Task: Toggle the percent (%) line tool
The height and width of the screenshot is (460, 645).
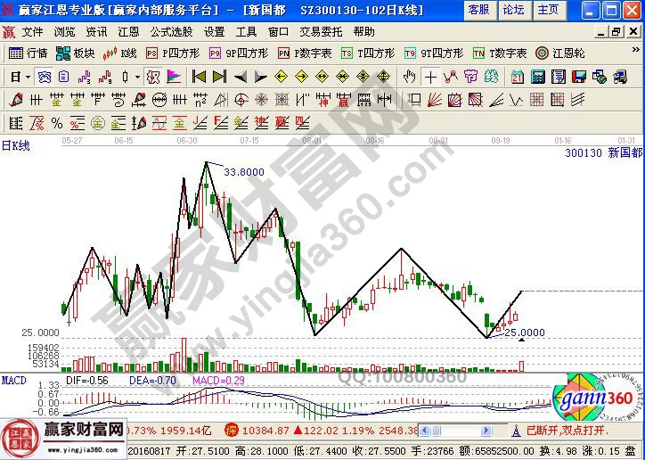Action: [56, 122]
